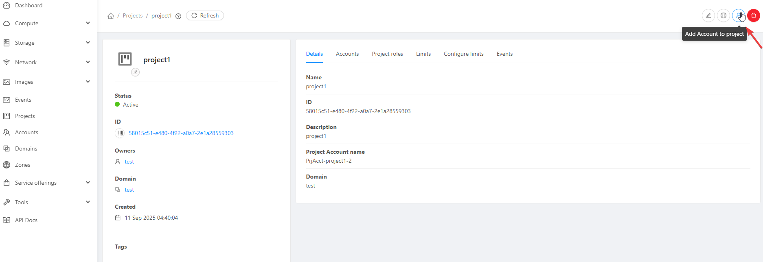Open the Tools dropdown in sidebar

[x=47, y=202]
